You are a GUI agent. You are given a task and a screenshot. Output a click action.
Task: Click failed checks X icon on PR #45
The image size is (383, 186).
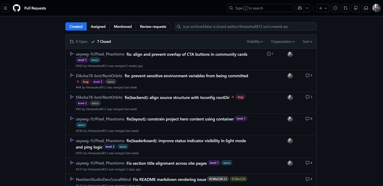[x=233, y=97]
